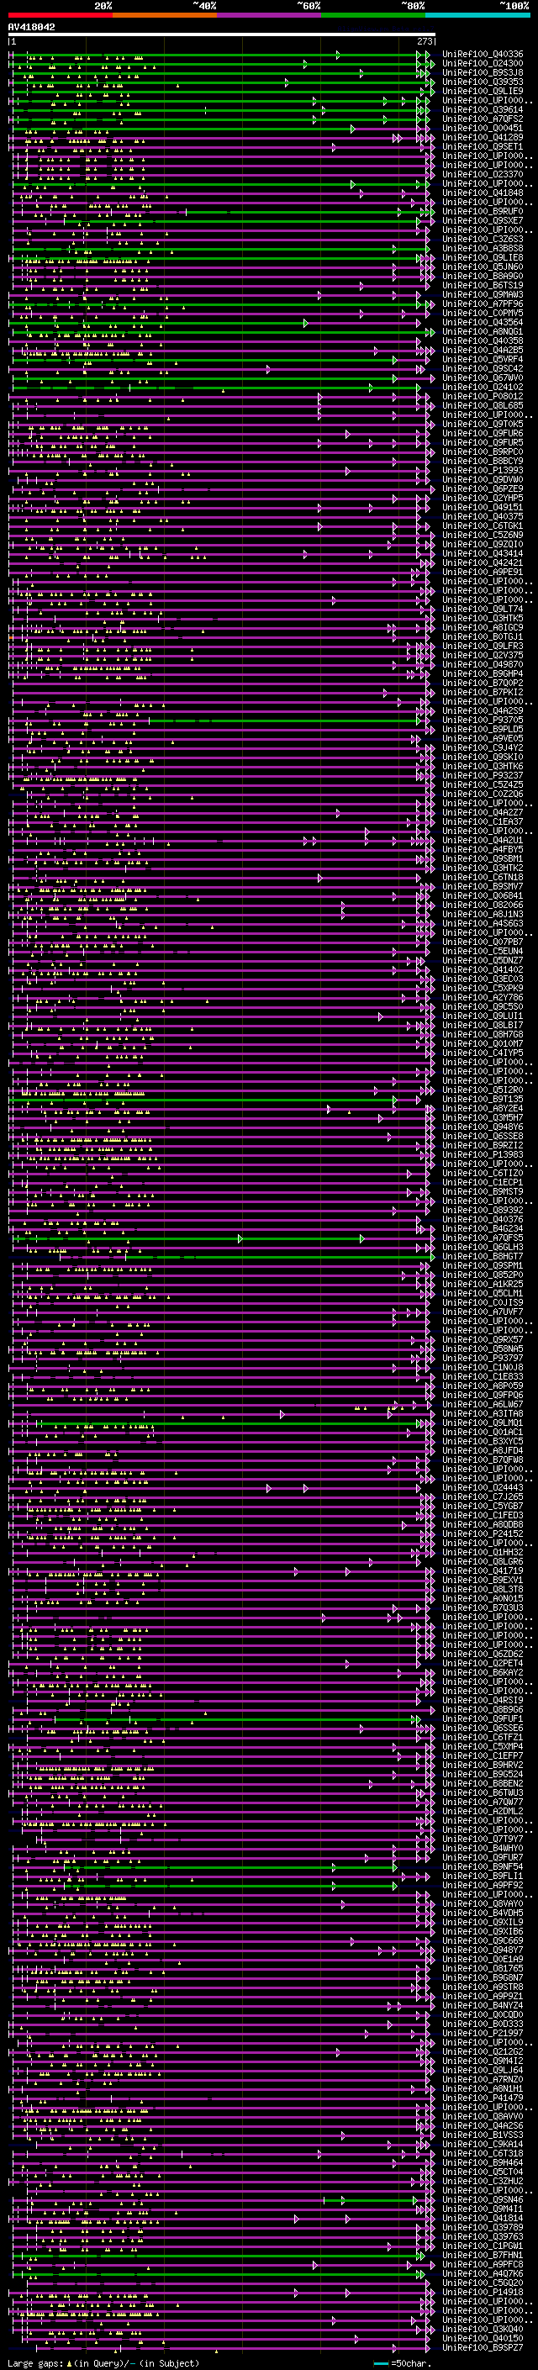Screen dimensions: 538x2370
Task: Select the UniRef100_A7PF96 label
Action: pos(483,304)
